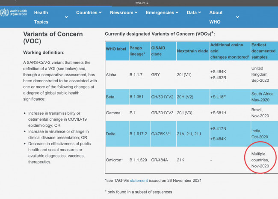Click 'Earliest documented samples' column header
Image resolution: width=278 pixels, height=199 pixels.
263,51
